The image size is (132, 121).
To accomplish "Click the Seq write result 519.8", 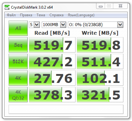I will click(100, 45).
